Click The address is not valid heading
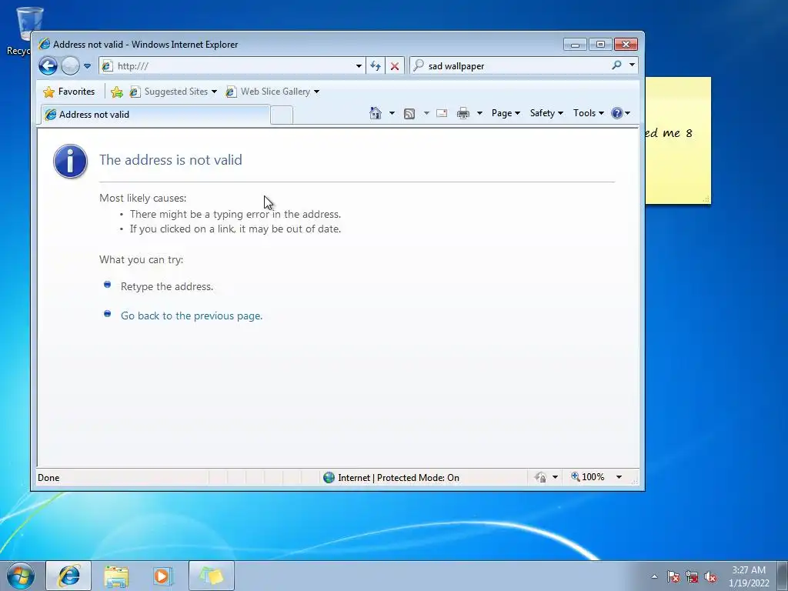 coord(171,160)
